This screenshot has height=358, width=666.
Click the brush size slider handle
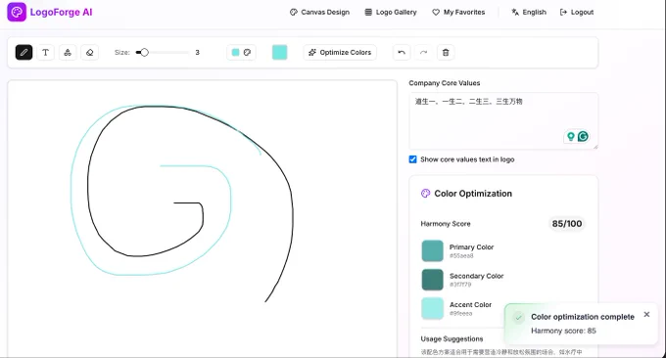click(144, 52)
